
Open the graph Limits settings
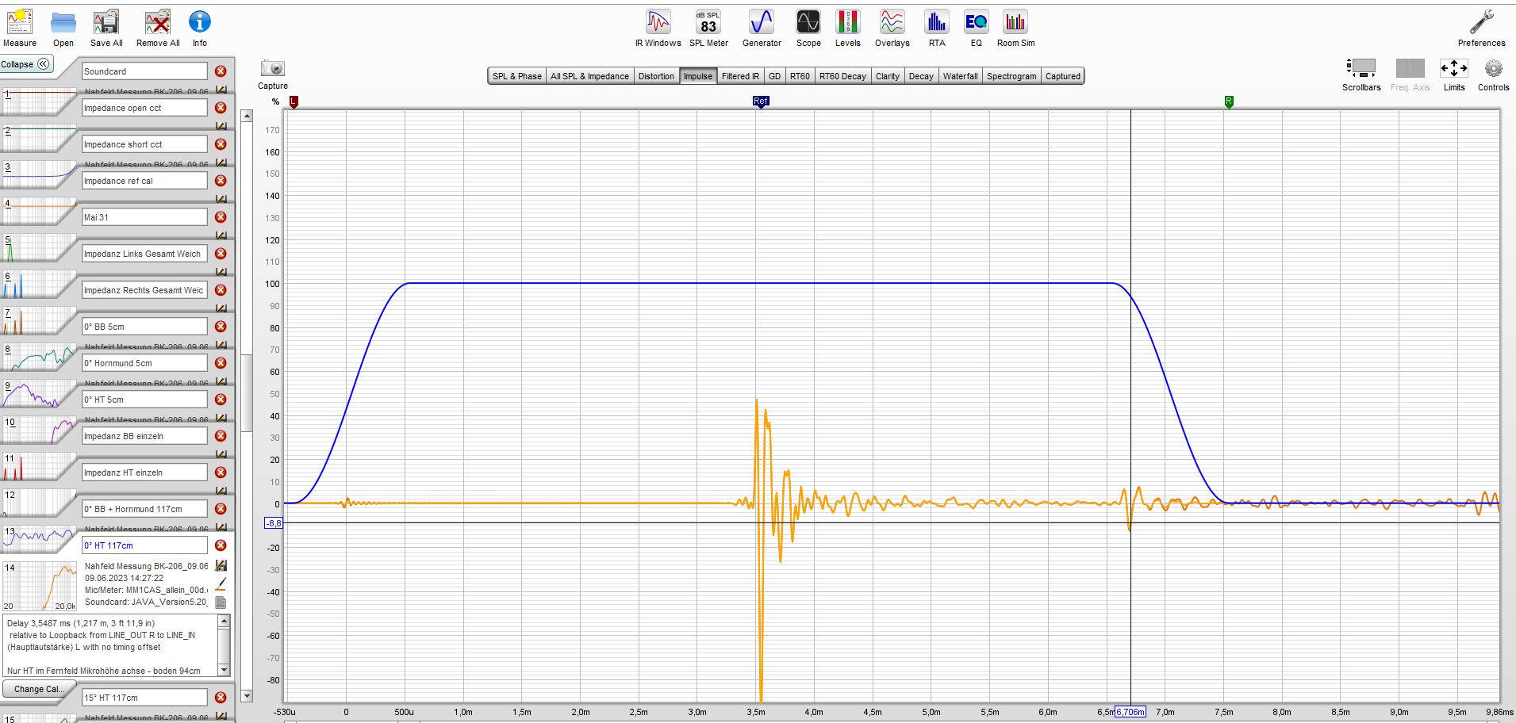1453,75
